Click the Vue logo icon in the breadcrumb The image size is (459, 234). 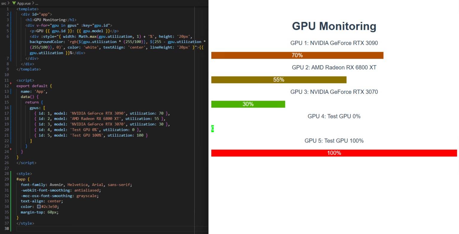pos(14,3)
